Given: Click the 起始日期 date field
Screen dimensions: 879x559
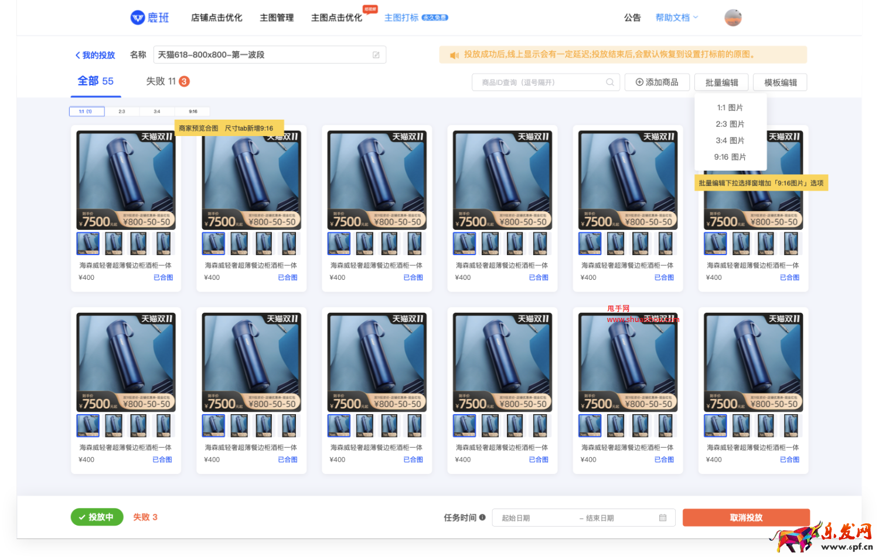Looking at the screenshot, I should [516, 518].
